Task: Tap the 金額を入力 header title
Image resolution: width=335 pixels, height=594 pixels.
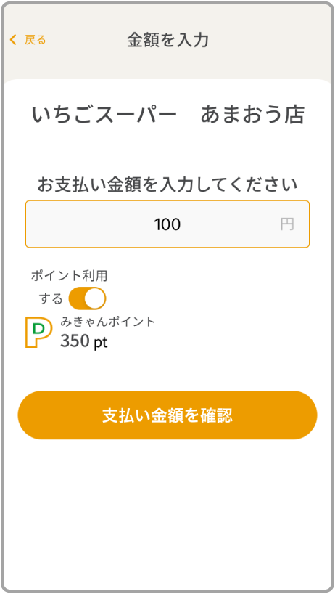Action: pos(167,40)
